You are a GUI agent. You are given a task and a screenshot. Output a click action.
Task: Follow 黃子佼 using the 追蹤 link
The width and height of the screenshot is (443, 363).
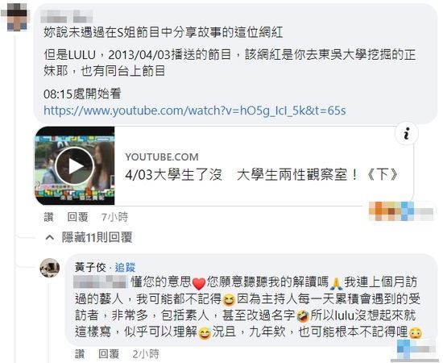tap(125, 267)
